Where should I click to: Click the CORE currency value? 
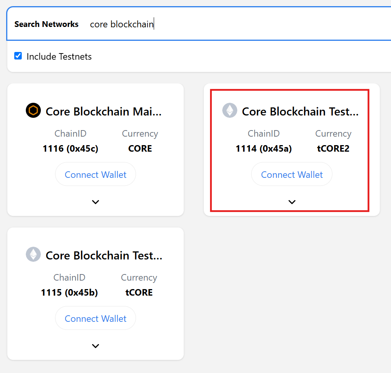coord(140,149)
